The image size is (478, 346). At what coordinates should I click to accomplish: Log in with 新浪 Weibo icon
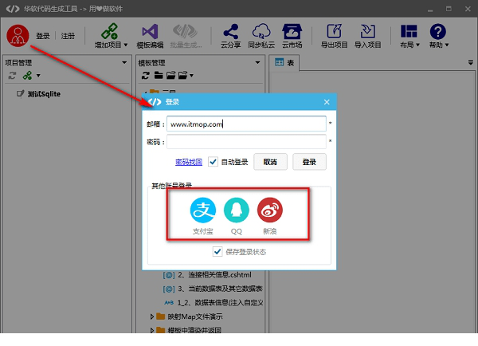tap(270, 210)
